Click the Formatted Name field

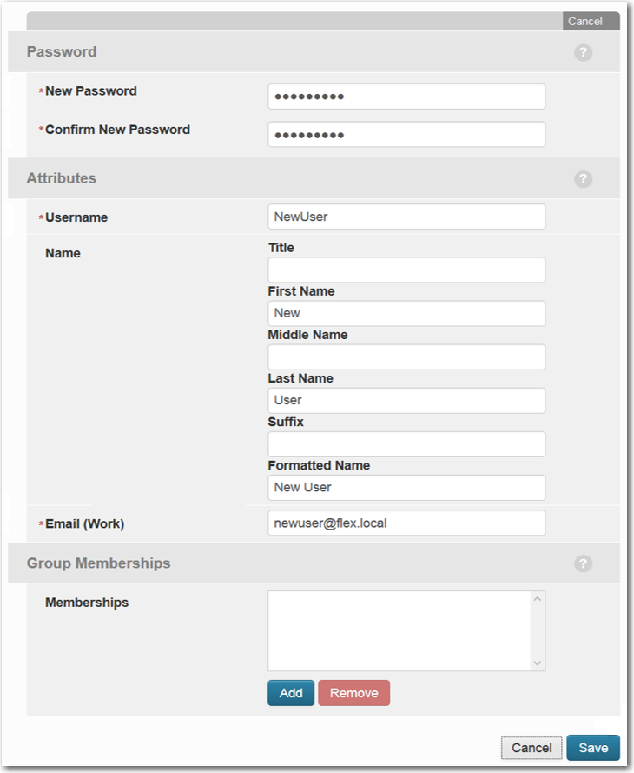[406, 487]
